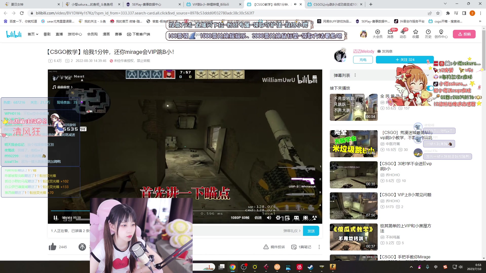Reload the page
Screen dimensions: 486x273
(x=22, y=13)
